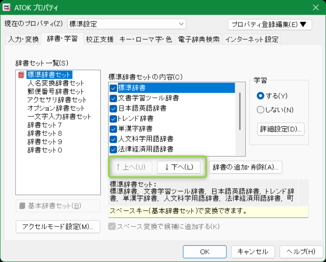
Task: Switch to the 入力・変換 tab
Action: click(x=23, y=39)
